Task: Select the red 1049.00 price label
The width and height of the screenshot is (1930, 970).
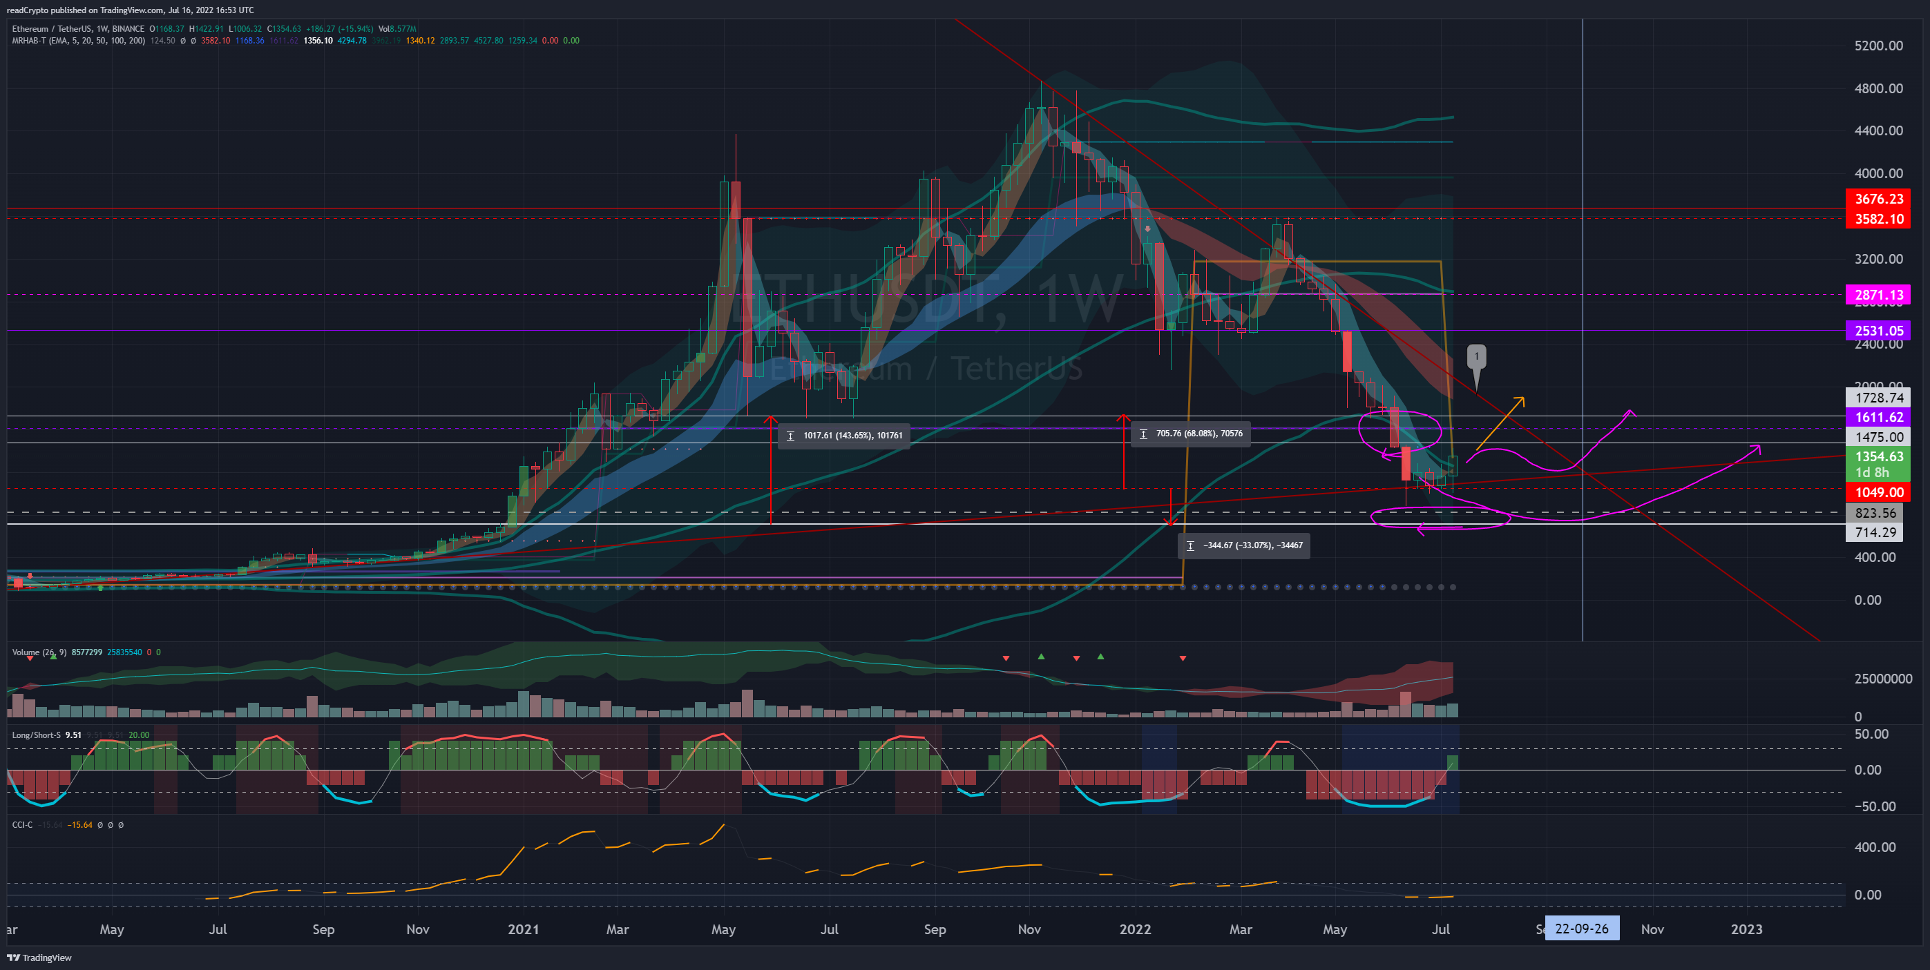Action: coord(1878,493)
